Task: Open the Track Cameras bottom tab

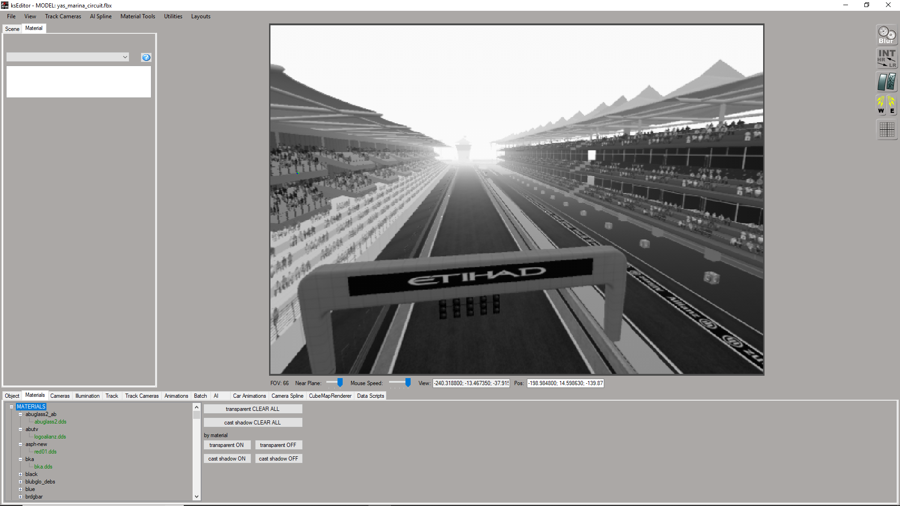Action: point(142,396)
